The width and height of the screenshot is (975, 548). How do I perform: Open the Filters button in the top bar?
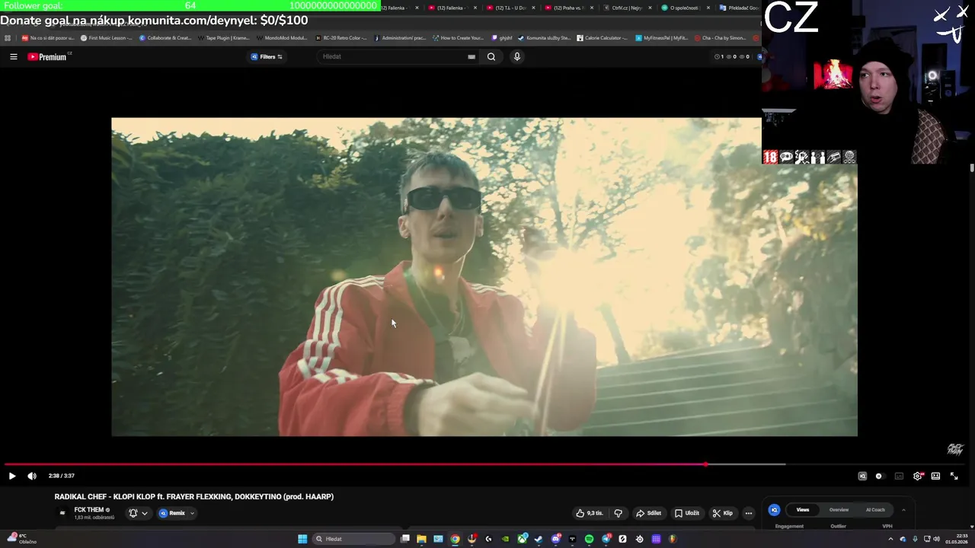click(x=267, y=56)
